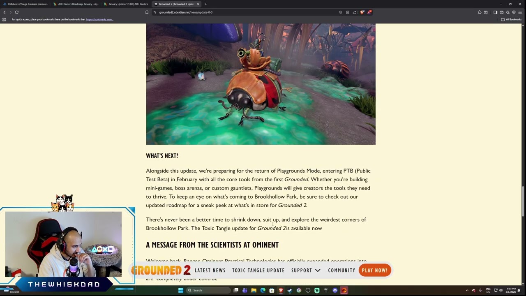Open a new browser tab
The image size is (526, 296).
coord(205,4)
